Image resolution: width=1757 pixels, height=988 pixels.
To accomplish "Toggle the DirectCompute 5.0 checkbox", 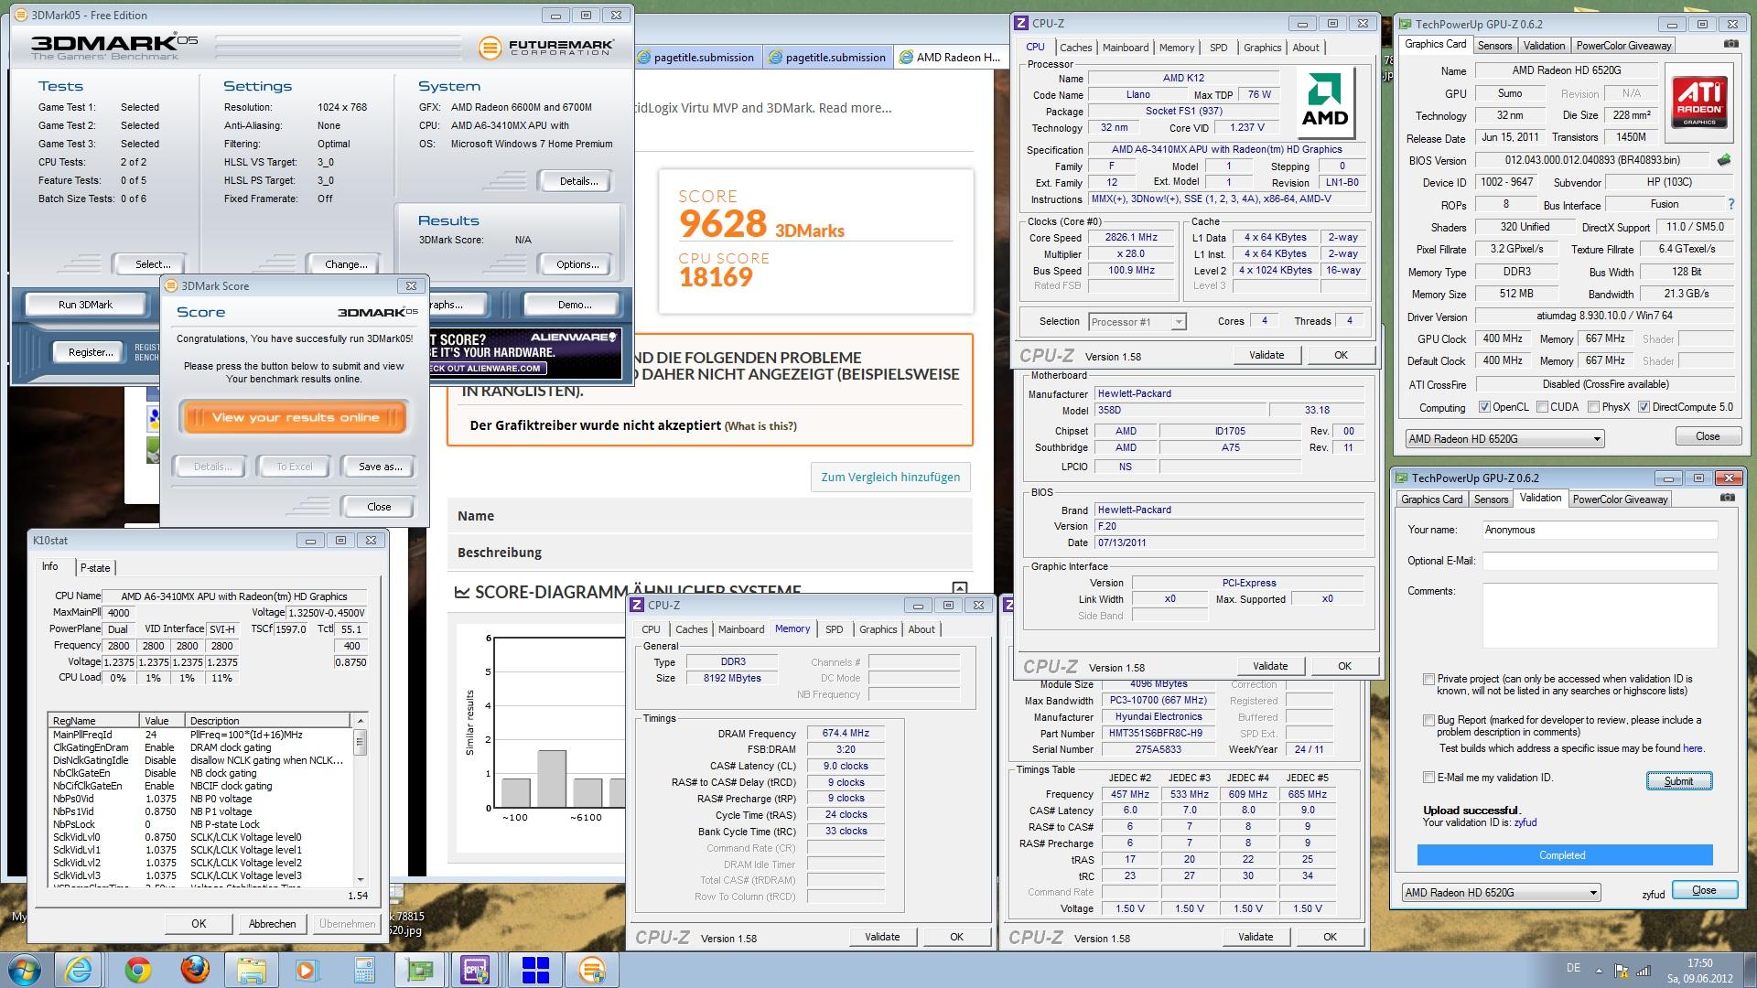I will click(1644, 407).
